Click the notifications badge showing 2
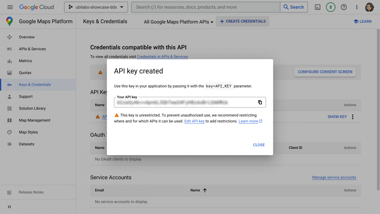 (x=331, y=7)
